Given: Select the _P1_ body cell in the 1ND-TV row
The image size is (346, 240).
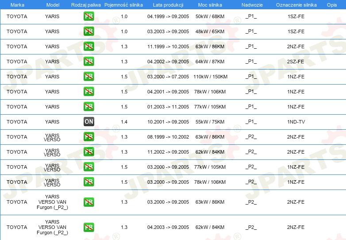Looking at the screenshot, I should [251, 122].
